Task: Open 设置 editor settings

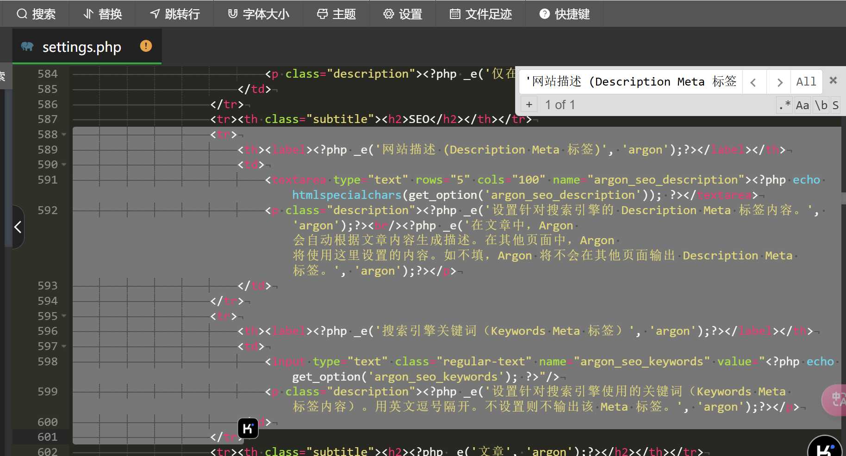Action: (x=403, y=14)
